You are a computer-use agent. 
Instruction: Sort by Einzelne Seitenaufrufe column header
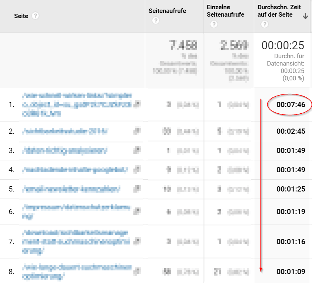(x=225, y=11)
